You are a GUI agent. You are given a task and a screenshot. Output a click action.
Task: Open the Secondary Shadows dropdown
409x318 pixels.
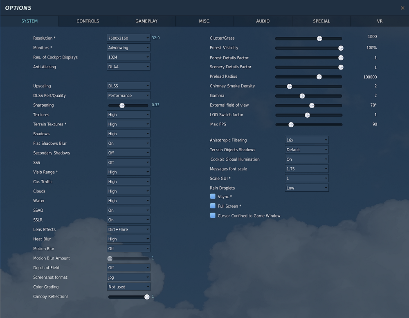(x=128, y=153)
